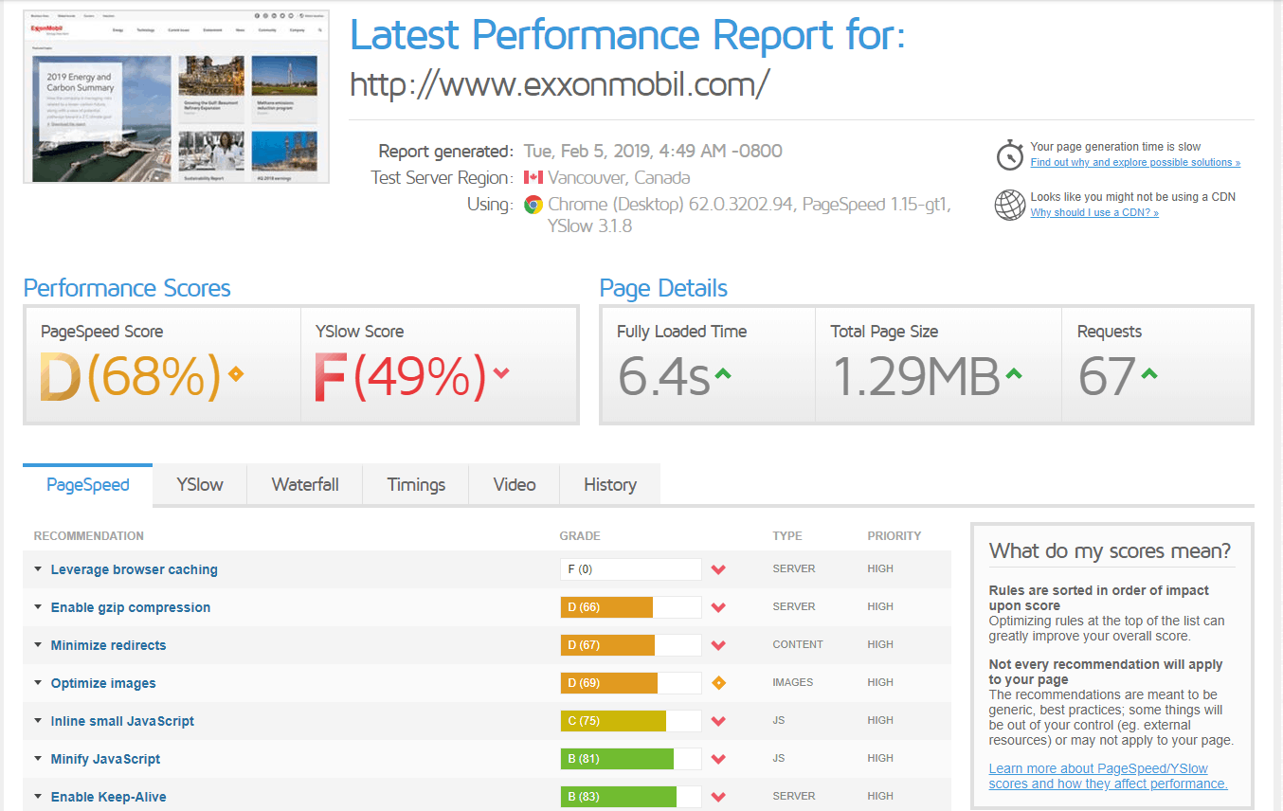
Task: Click the Enable gzip compression recommendation
Action: [x=131, y=607]
